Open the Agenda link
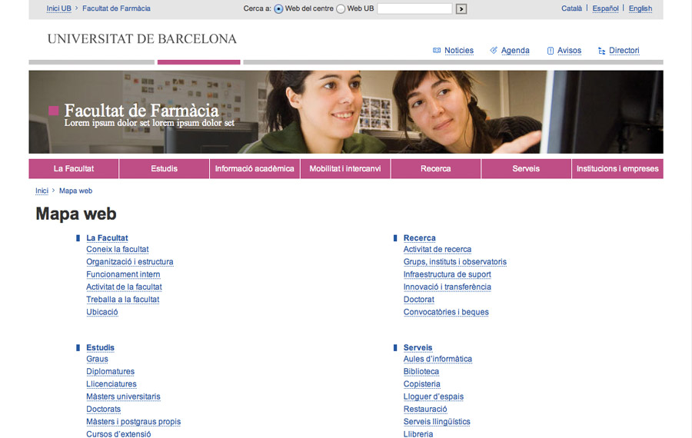The width and height of the screenshot is (692, 438). 515,50
